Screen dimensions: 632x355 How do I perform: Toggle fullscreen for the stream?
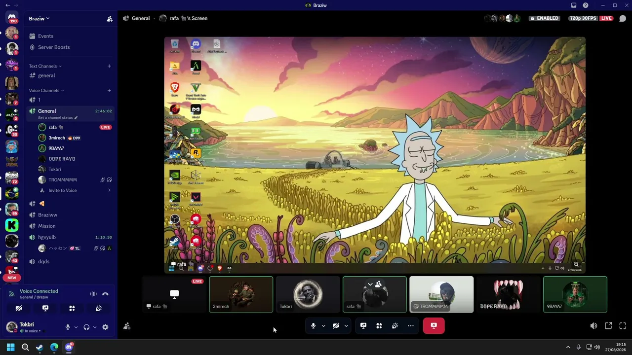(x=623, y=326)
